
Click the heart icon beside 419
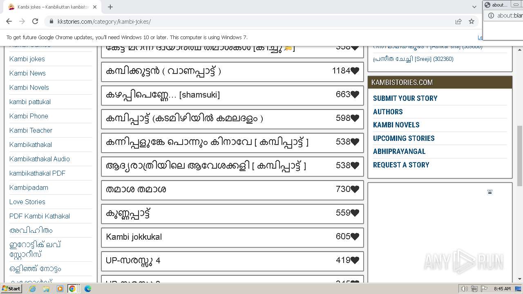click(355, 261)
